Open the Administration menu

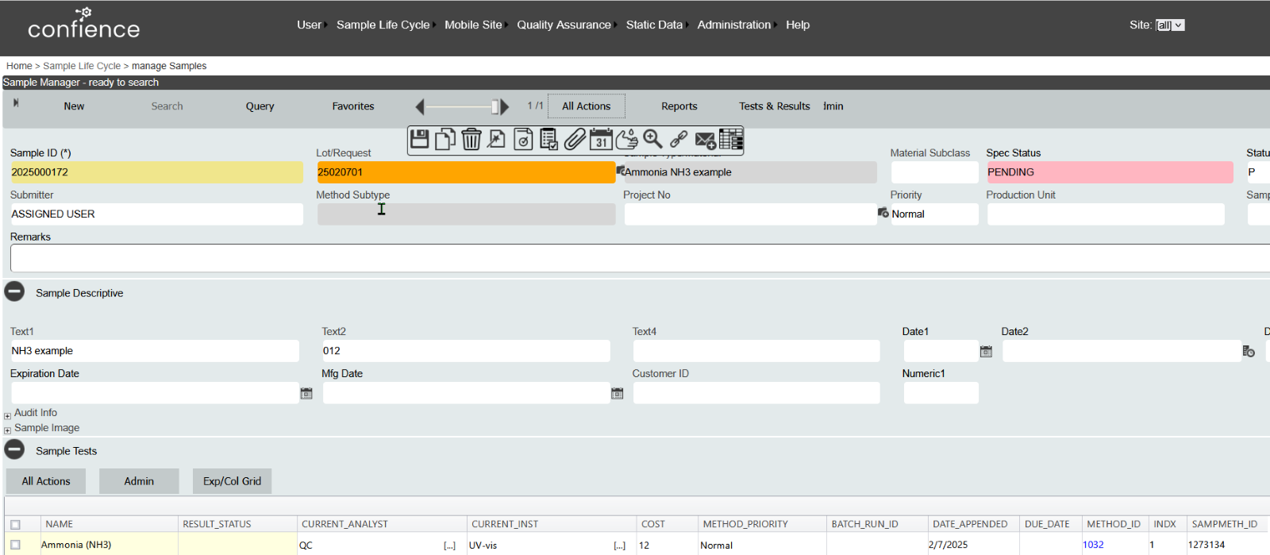point(734,25)
